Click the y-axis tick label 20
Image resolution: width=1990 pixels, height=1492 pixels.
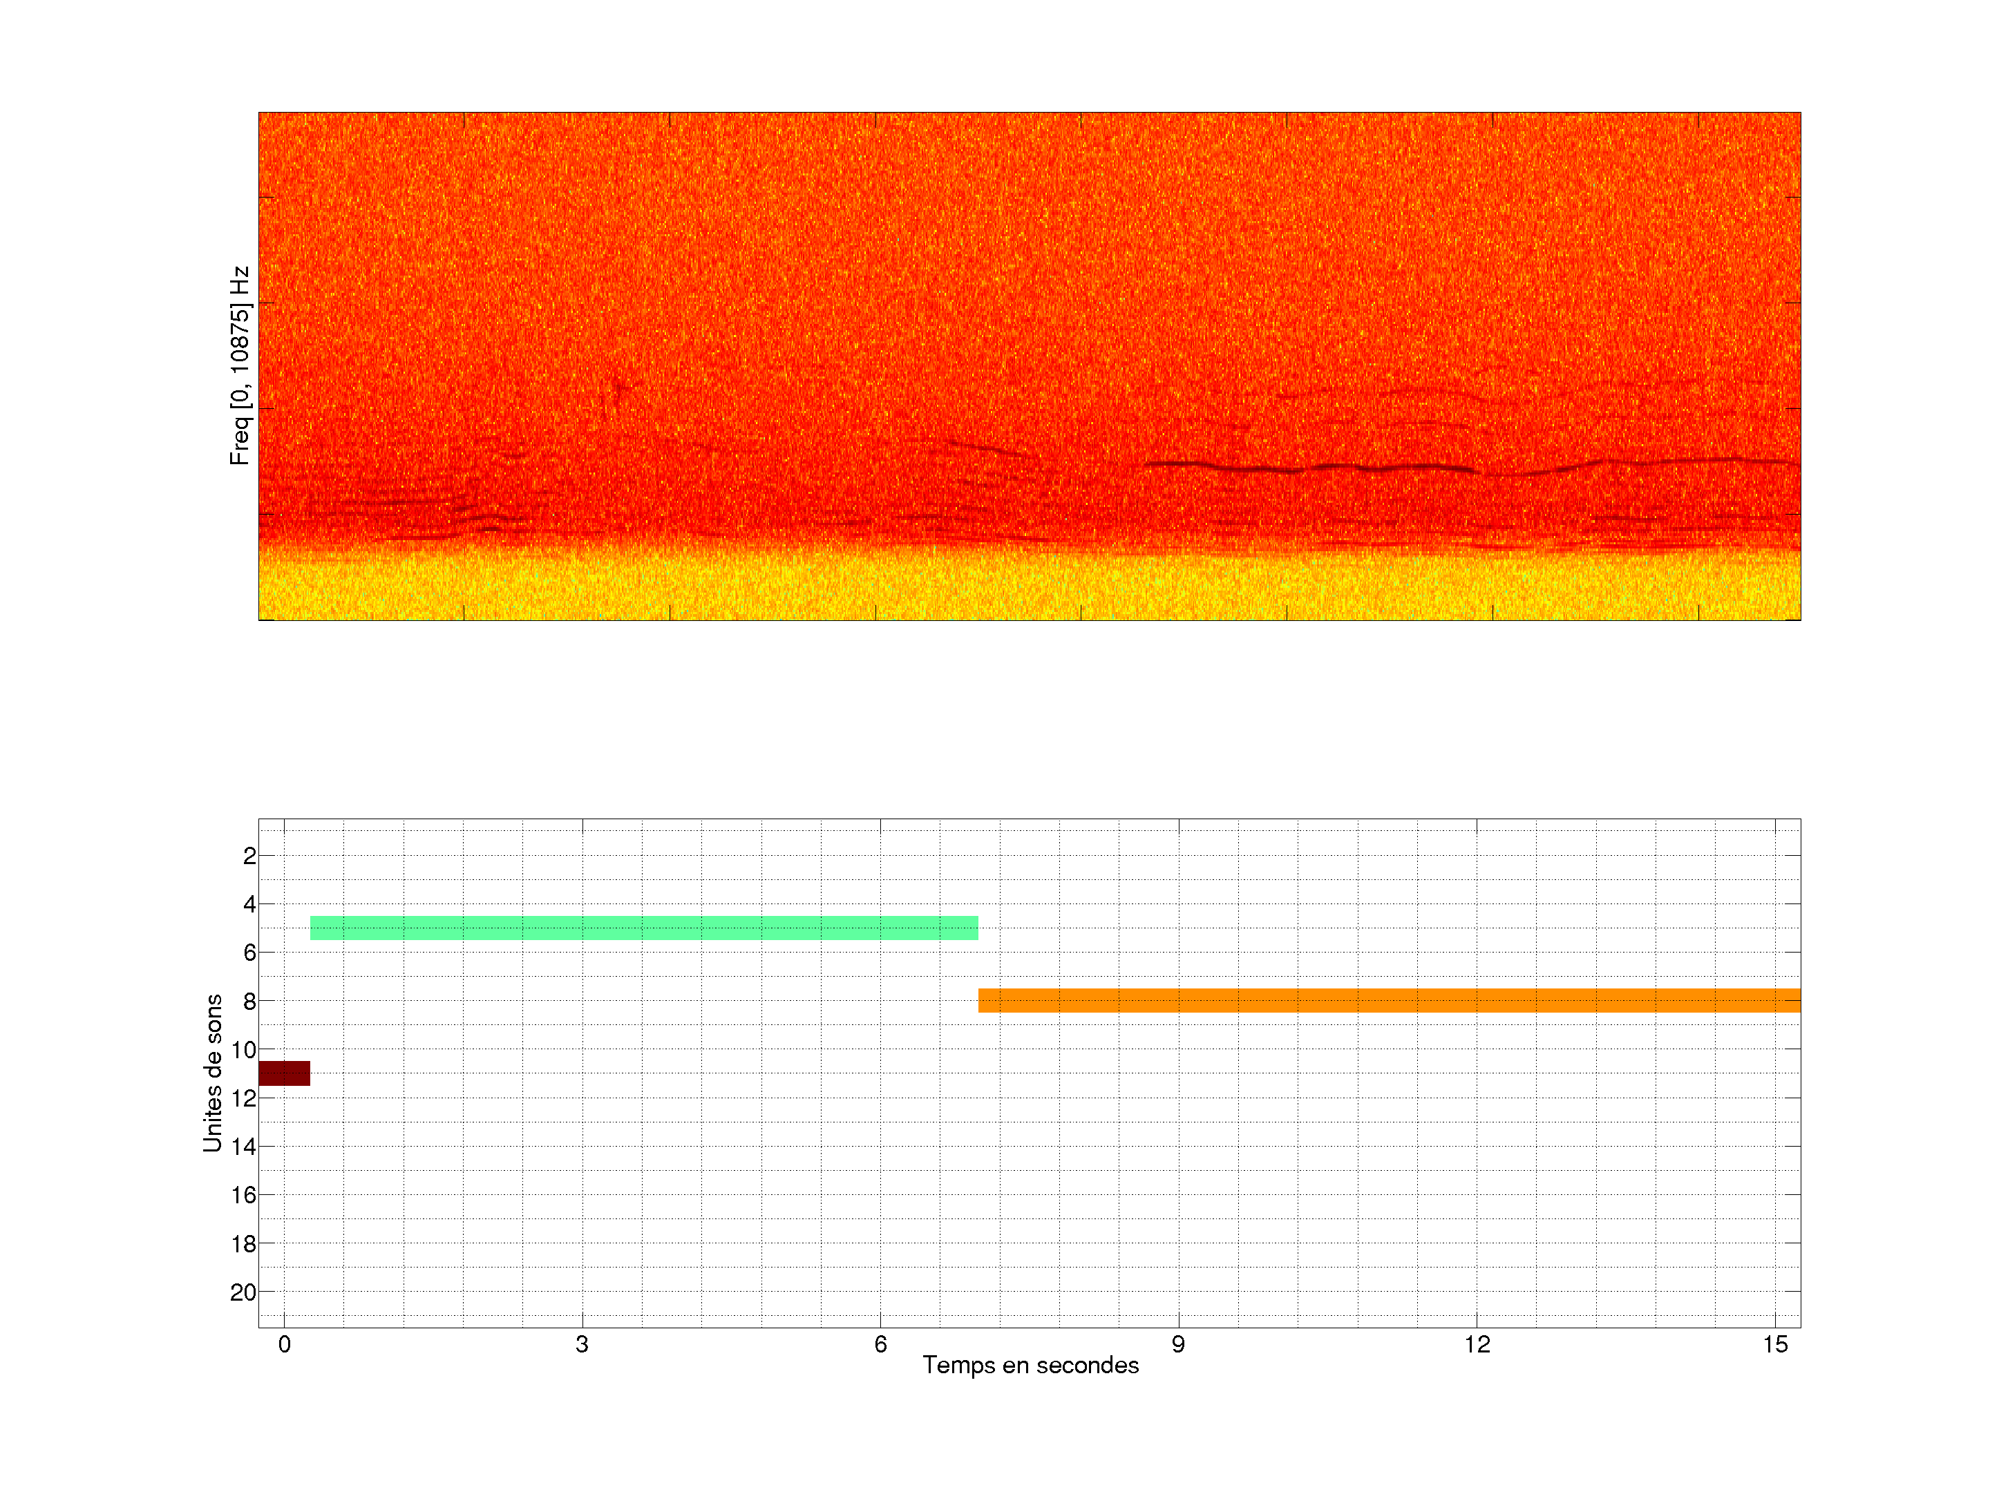(244, 1292)
